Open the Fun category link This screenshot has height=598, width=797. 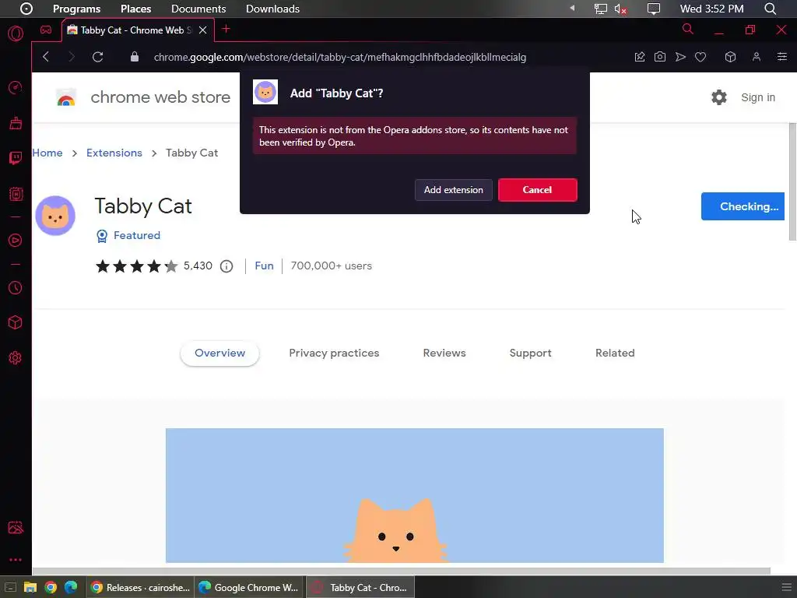point(264,266)
